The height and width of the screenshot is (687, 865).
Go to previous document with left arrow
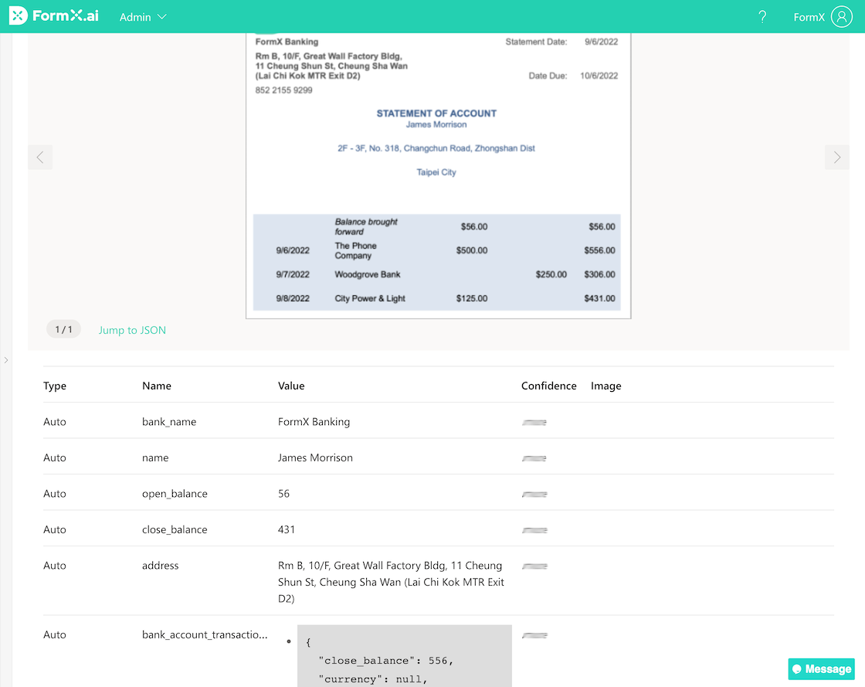[40, 158]
